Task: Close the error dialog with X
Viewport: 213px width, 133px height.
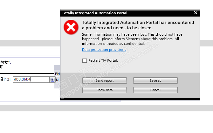Action: (x=196, y=13)
